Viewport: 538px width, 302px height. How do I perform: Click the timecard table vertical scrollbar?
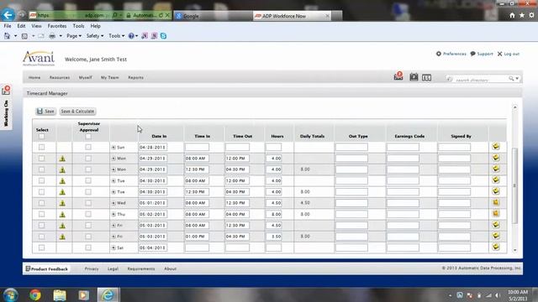click(x=514, y=185)
